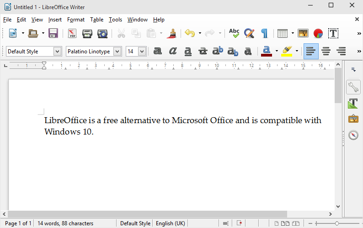Image resolution: width=363 pixels, height=228 pixels.
Task: Toggle formatting marks pilcrow button
Action: pos(264,33)
